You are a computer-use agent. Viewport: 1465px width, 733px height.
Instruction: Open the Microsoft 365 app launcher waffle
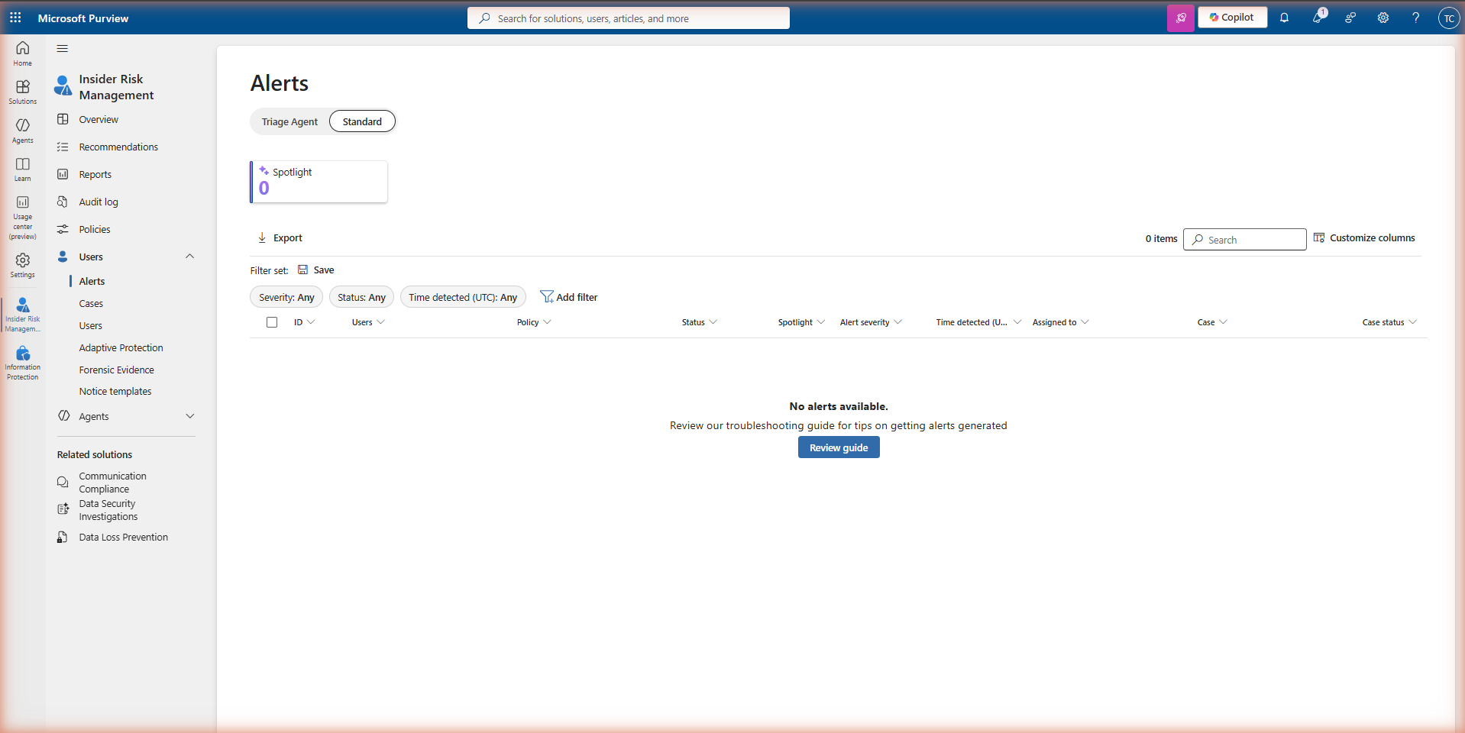coord(15,18)
